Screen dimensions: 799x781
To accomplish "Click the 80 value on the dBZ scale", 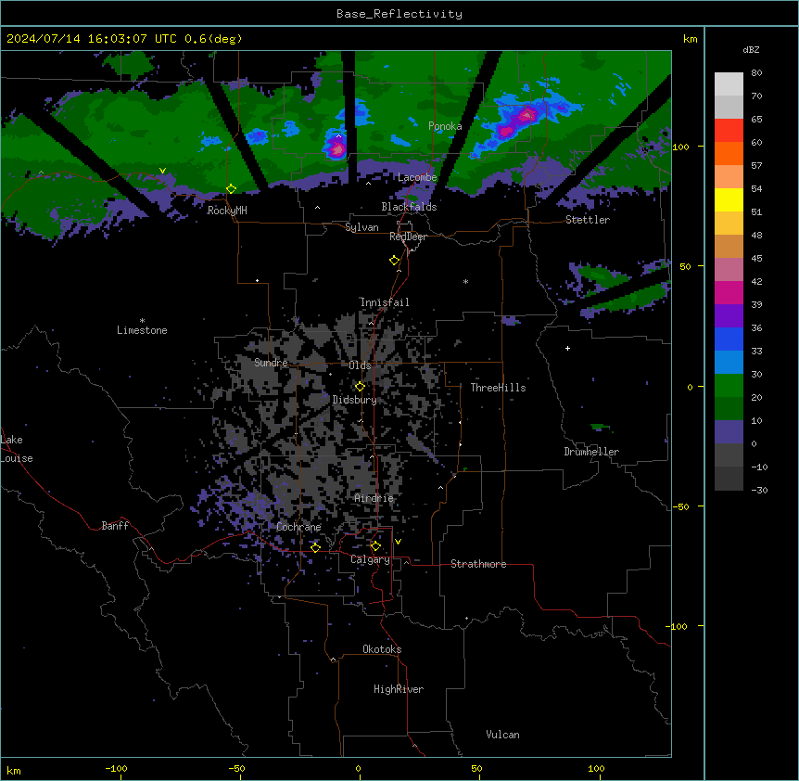I will (756, 73).
